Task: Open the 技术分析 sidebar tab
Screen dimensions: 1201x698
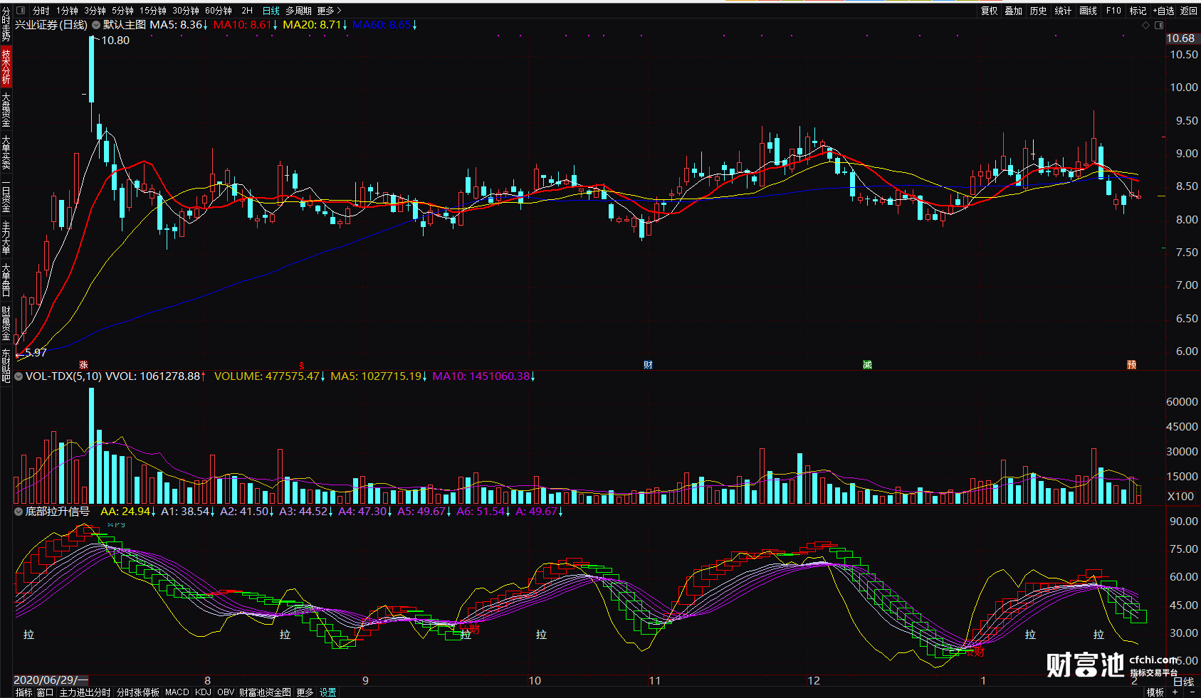Action: click(6, 66)
